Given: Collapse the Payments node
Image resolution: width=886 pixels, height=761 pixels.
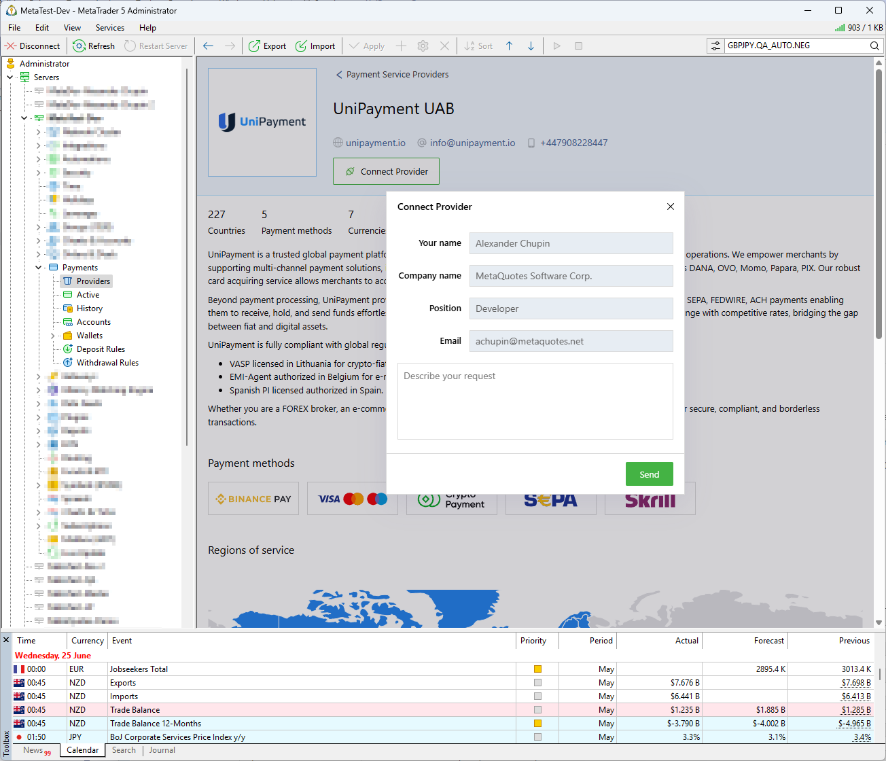Looking at the screenshot, I should pyautogui.click(x=39, y=267).
